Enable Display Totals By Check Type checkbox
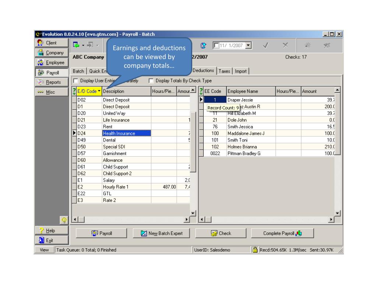This screenshot has width=377, height=283. point(151,81)
